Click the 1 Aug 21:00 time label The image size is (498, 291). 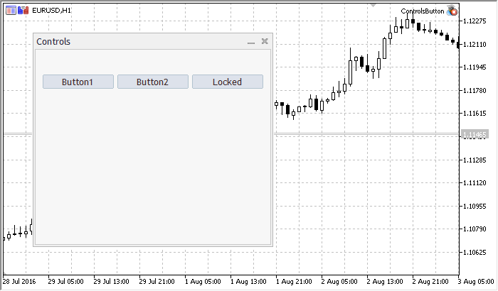pyautogui.click(x=292, y=281)
